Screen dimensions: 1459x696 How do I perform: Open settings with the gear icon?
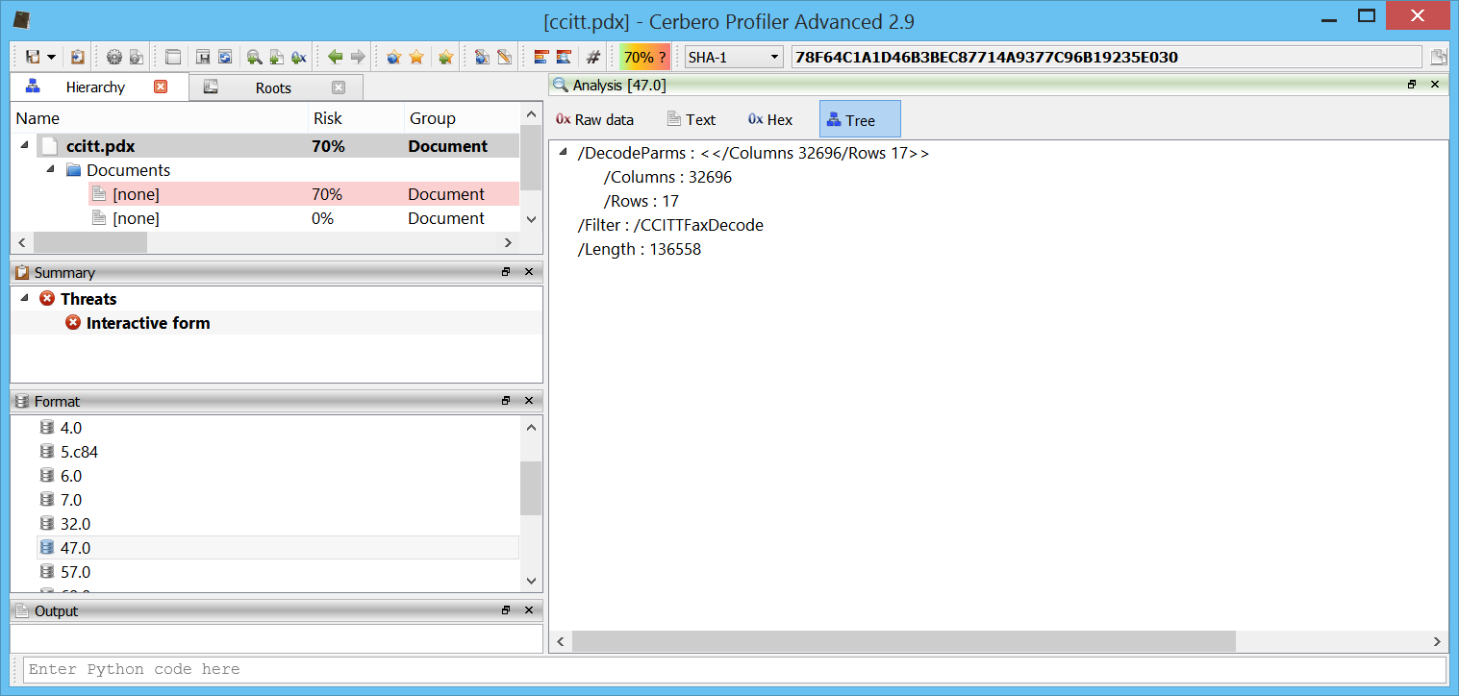[x=114, y=57]
